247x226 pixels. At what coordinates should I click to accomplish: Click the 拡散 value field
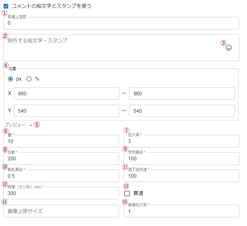click(61, 159)
